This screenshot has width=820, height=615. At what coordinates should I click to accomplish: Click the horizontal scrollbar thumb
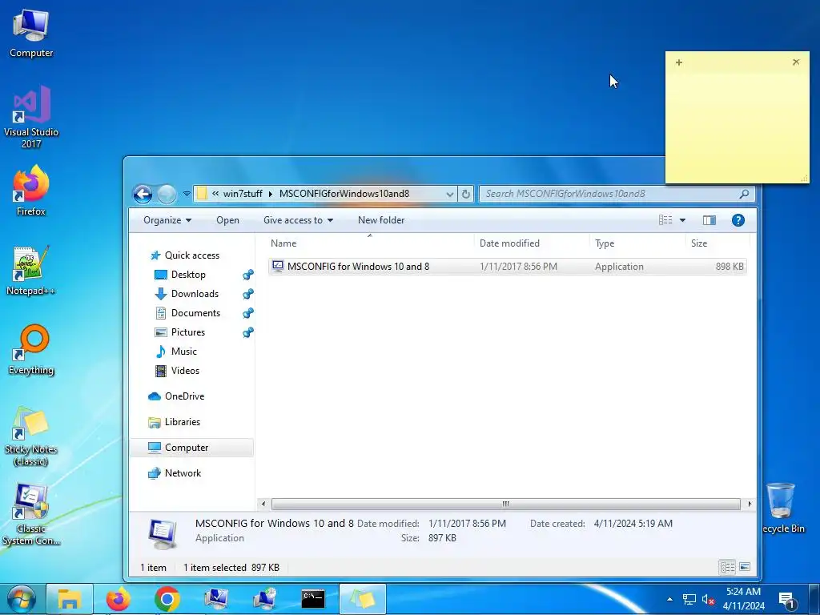(x=506, y=504)
